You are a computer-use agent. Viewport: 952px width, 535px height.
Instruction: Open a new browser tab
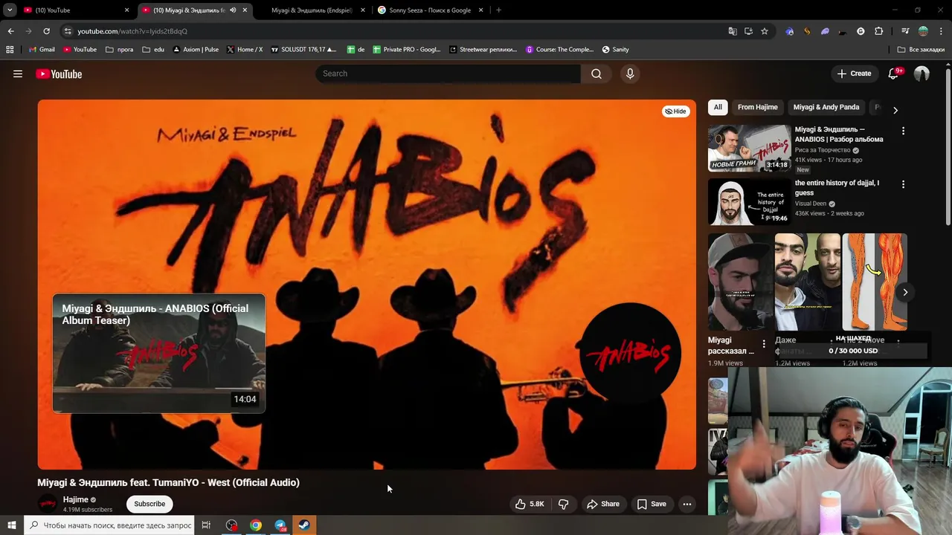point(498,10)
